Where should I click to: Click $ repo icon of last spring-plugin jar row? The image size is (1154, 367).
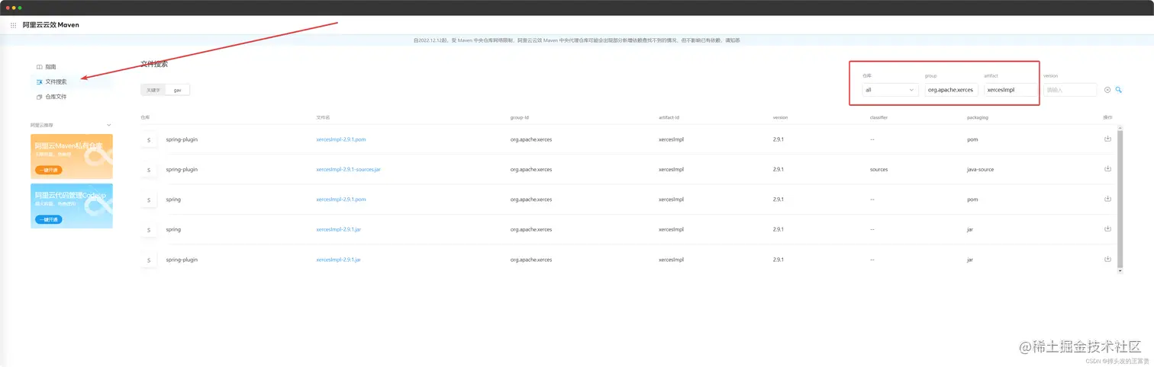tap(148, 260)
